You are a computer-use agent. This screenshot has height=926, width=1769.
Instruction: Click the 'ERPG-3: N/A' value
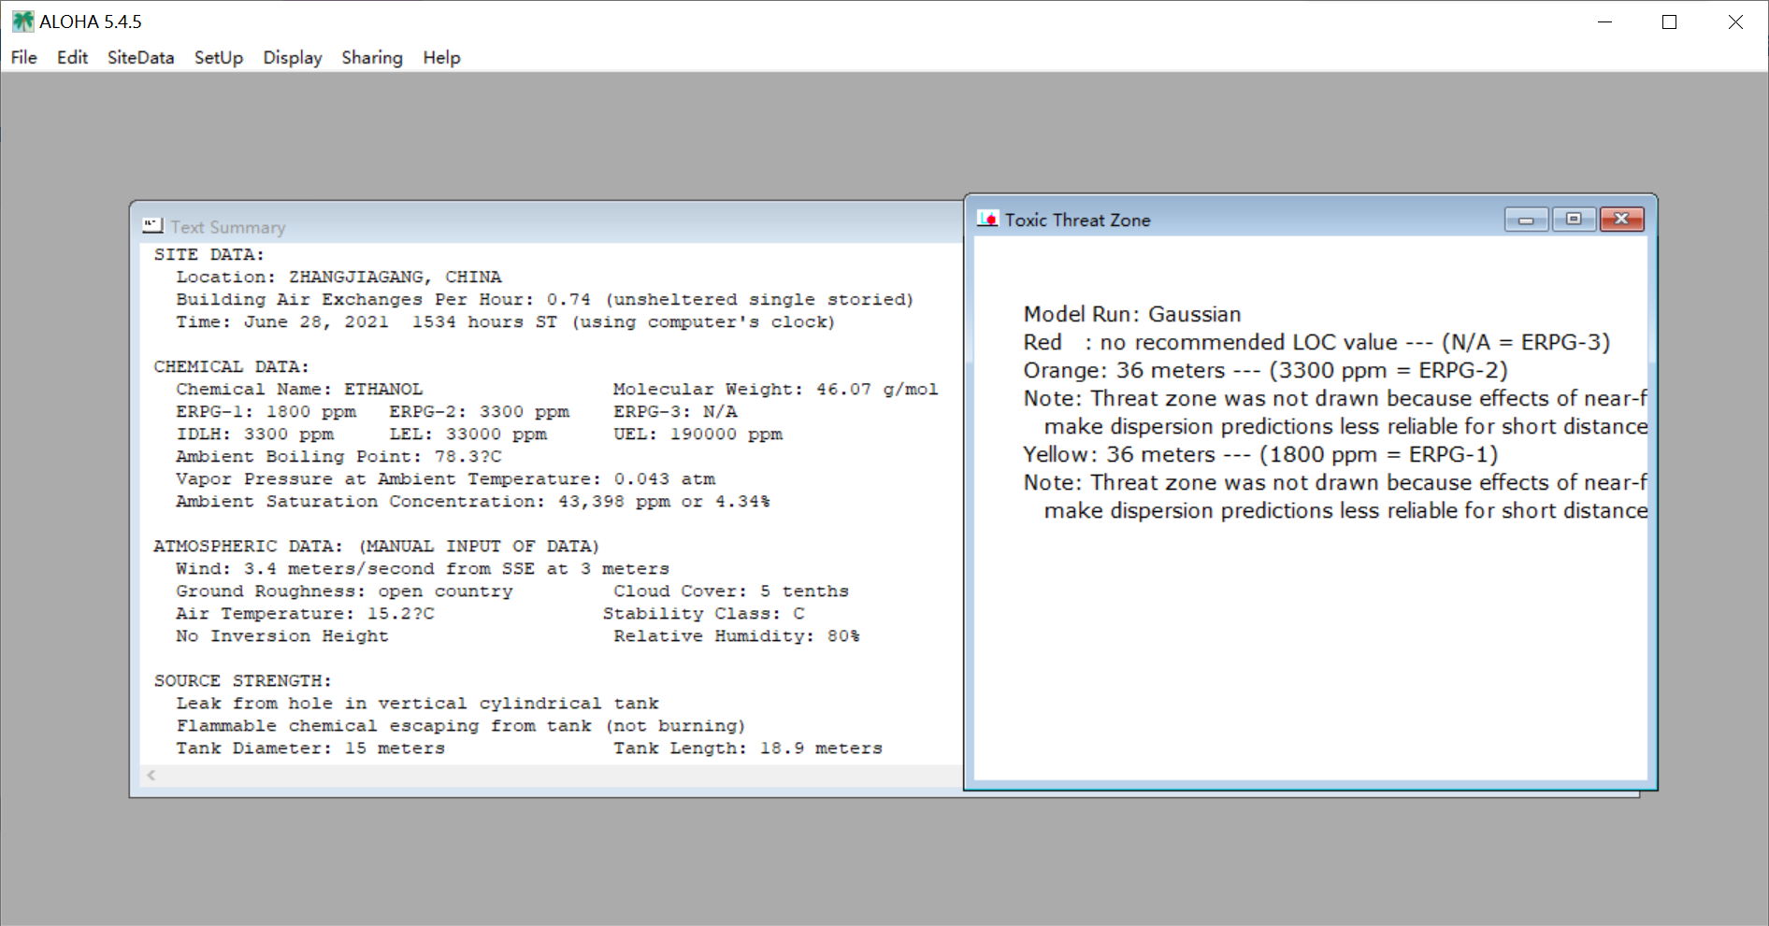[x=675, y=411]
